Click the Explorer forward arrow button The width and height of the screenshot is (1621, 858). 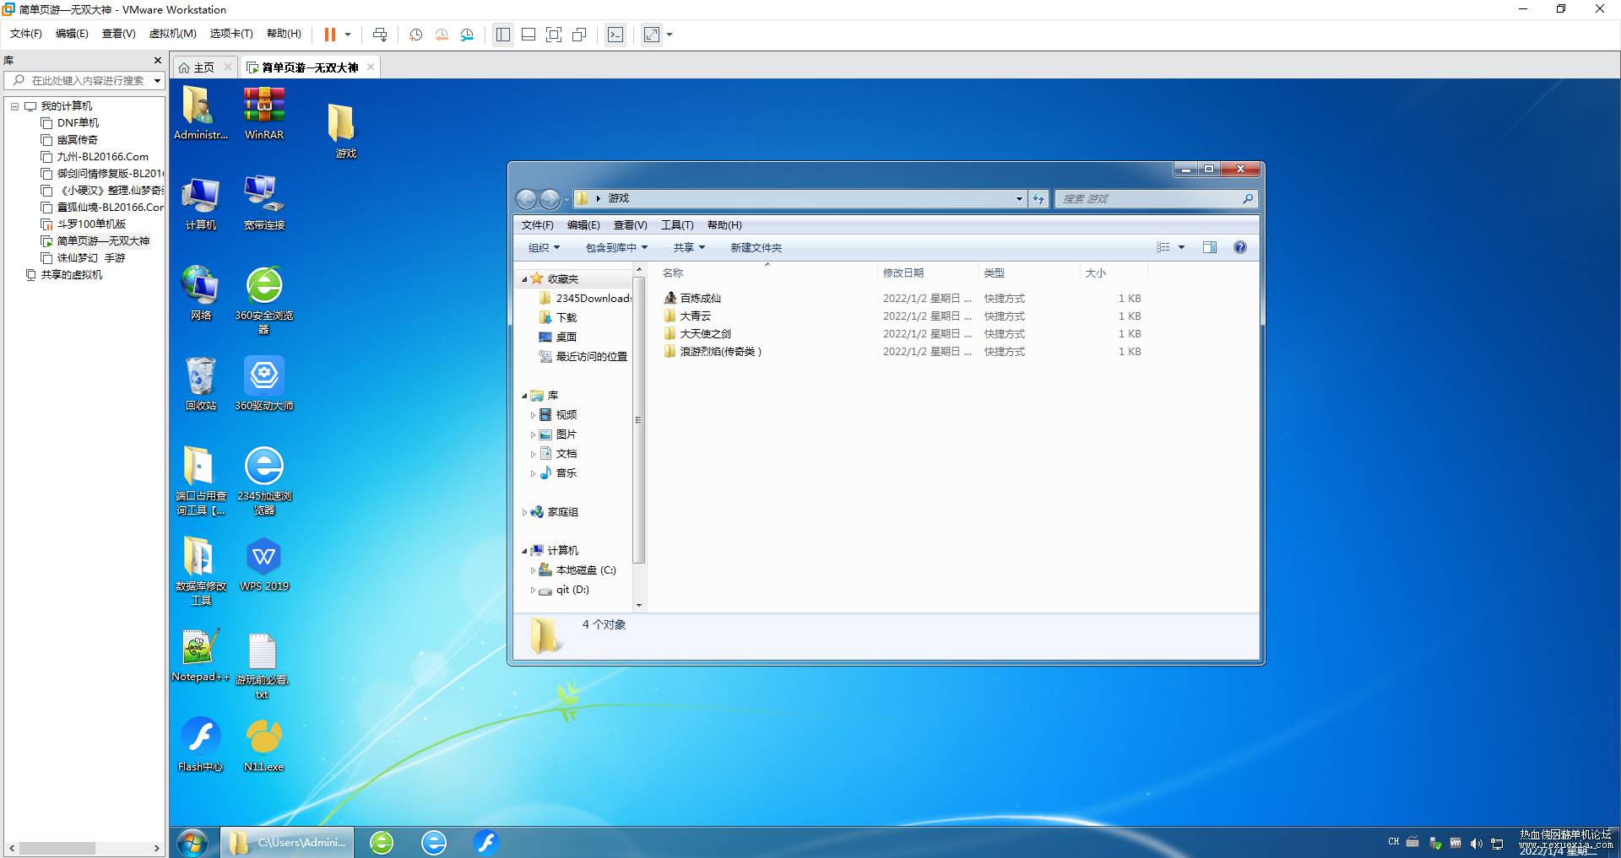tap(550, 199)
